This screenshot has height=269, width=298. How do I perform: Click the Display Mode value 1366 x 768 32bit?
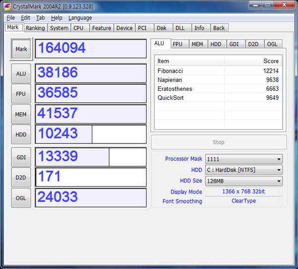coord(244,191)
